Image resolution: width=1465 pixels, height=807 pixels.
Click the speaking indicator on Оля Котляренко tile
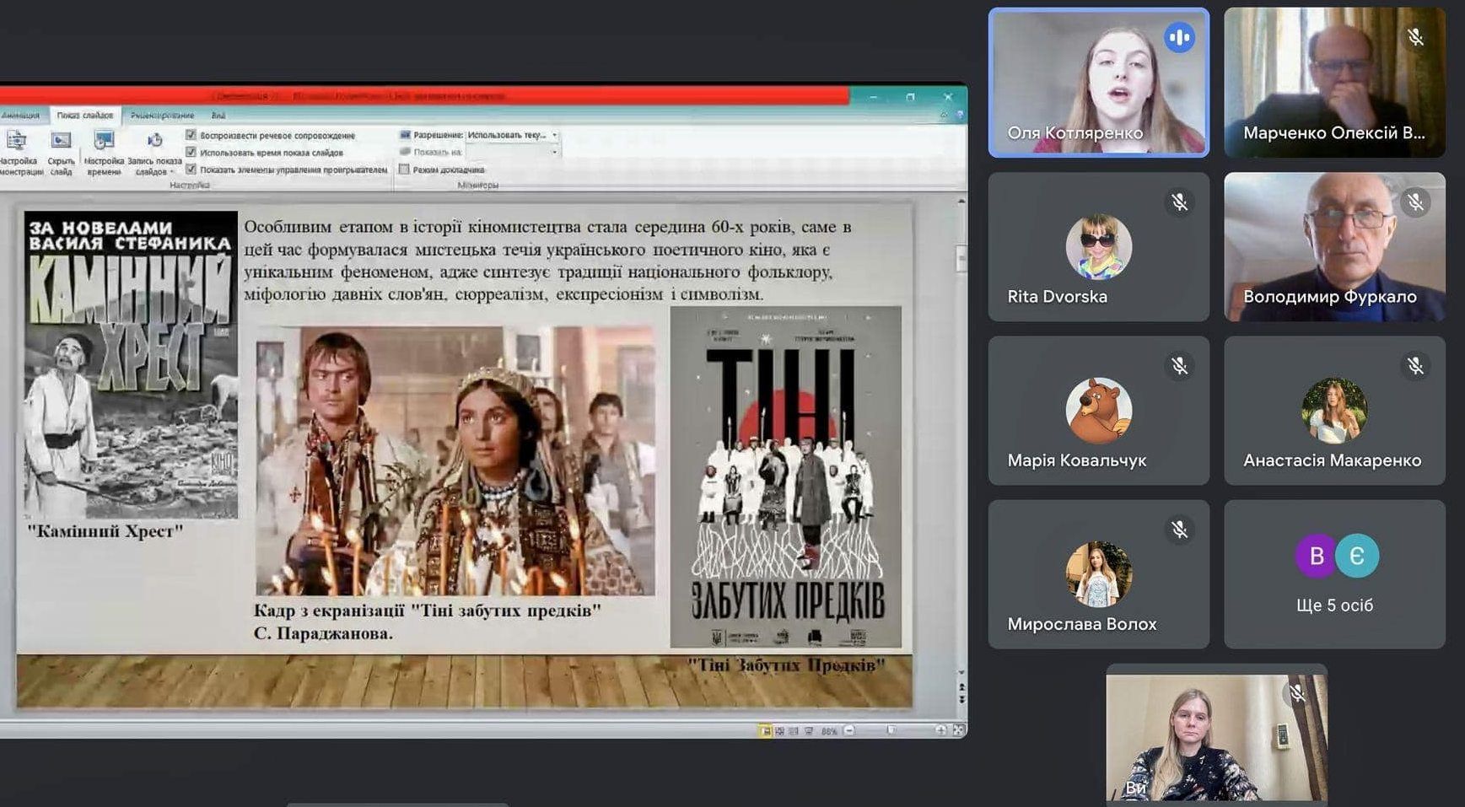pos(1179,38)
